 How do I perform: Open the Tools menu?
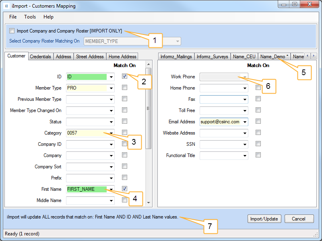coord(30,17)
